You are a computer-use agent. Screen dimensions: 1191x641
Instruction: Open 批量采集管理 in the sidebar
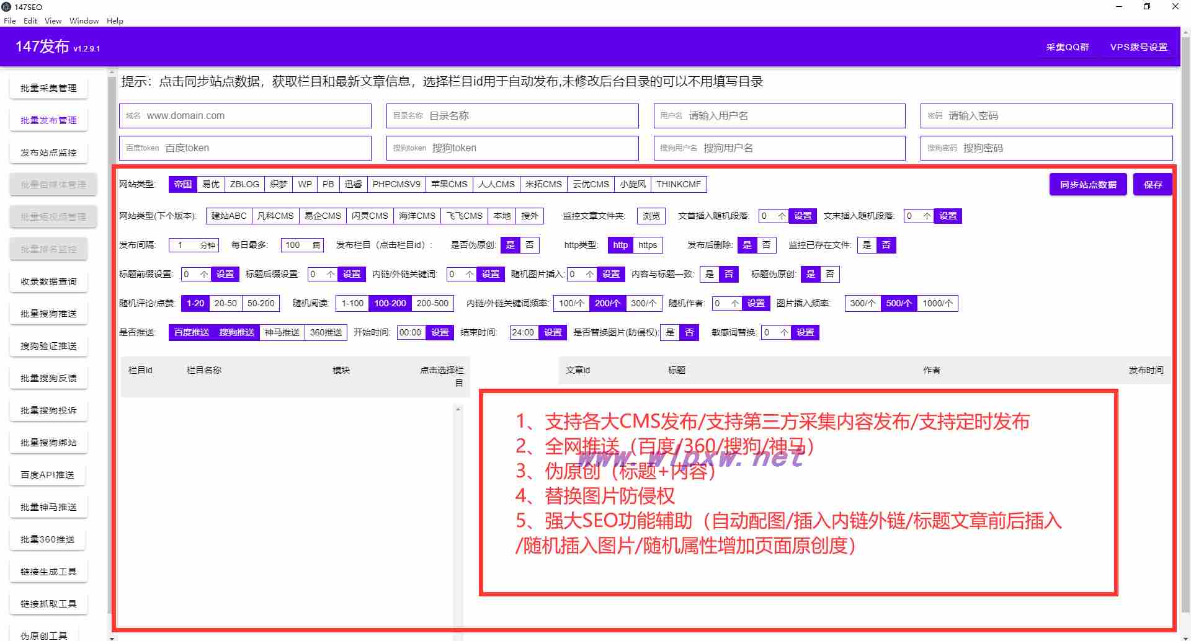coord(48,88)
